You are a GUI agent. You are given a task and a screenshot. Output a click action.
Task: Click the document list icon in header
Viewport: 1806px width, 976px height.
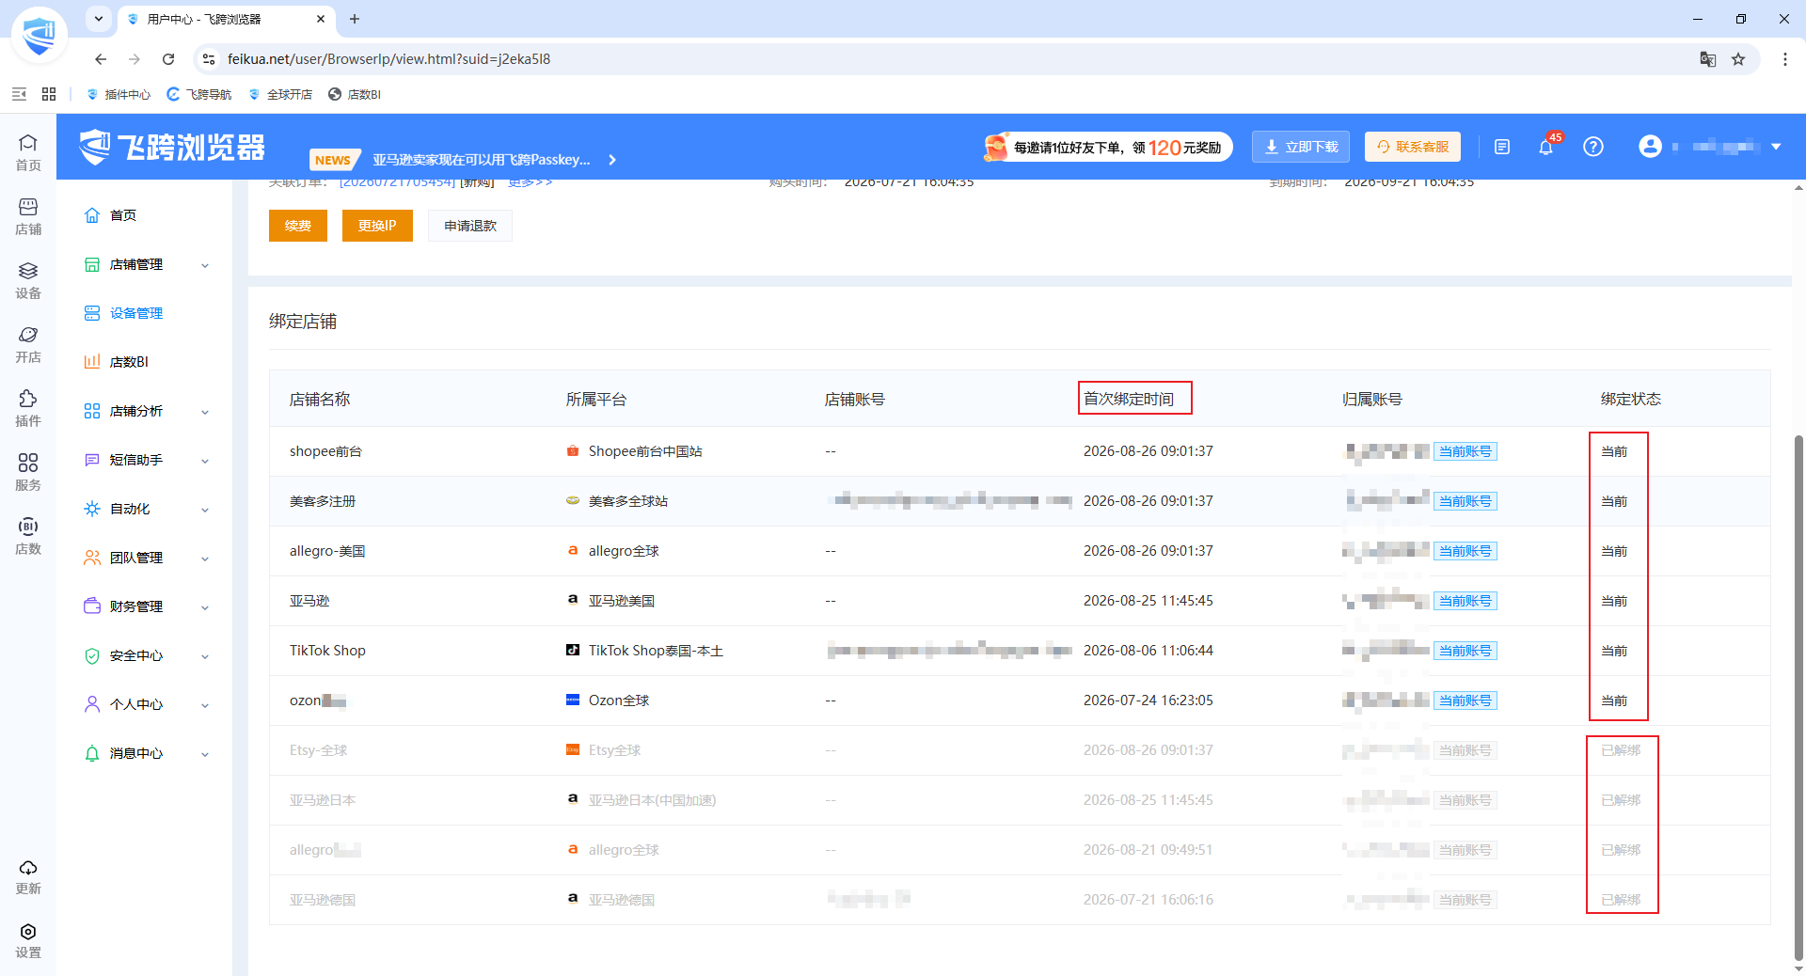pos(1502,147)
